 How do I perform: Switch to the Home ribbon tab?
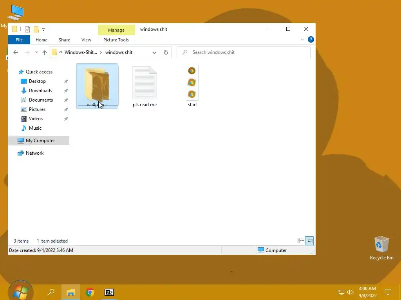(x=42, y=40)
